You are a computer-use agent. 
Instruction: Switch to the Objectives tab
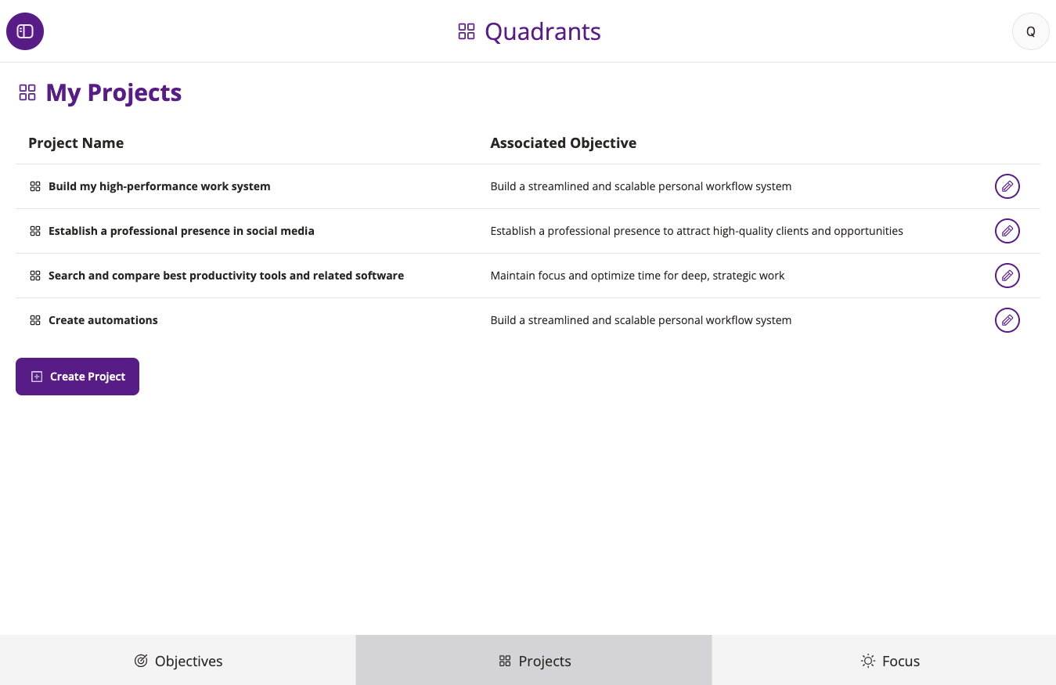178,661
